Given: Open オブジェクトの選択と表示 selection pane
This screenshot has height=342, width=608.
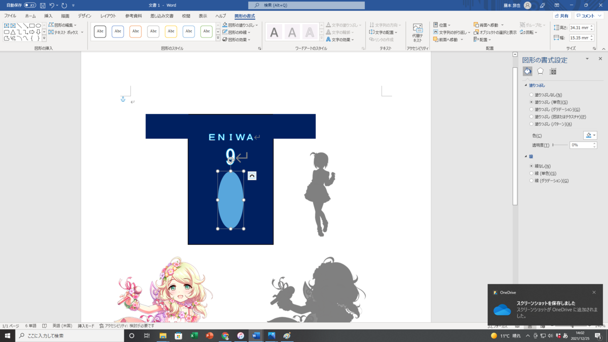Looking at the screenshot, I should tap(495, 32).
